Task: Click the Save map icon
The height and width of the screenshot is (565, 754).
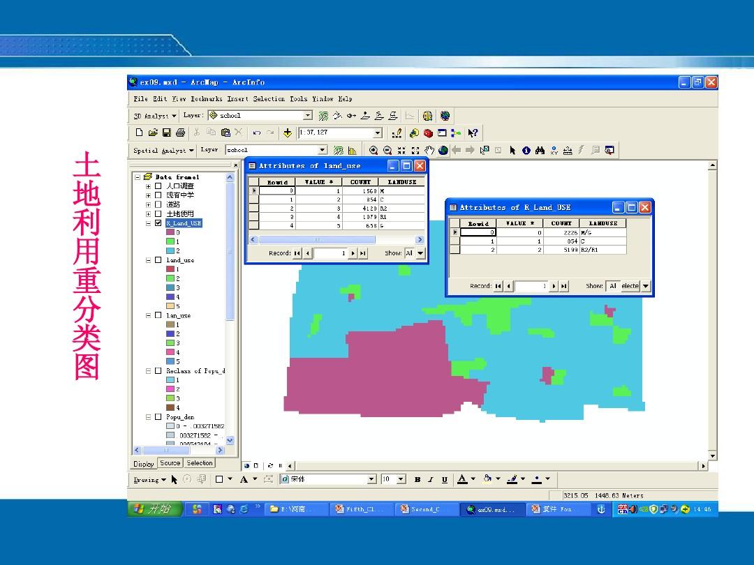Action: click(x=167, y=133)
